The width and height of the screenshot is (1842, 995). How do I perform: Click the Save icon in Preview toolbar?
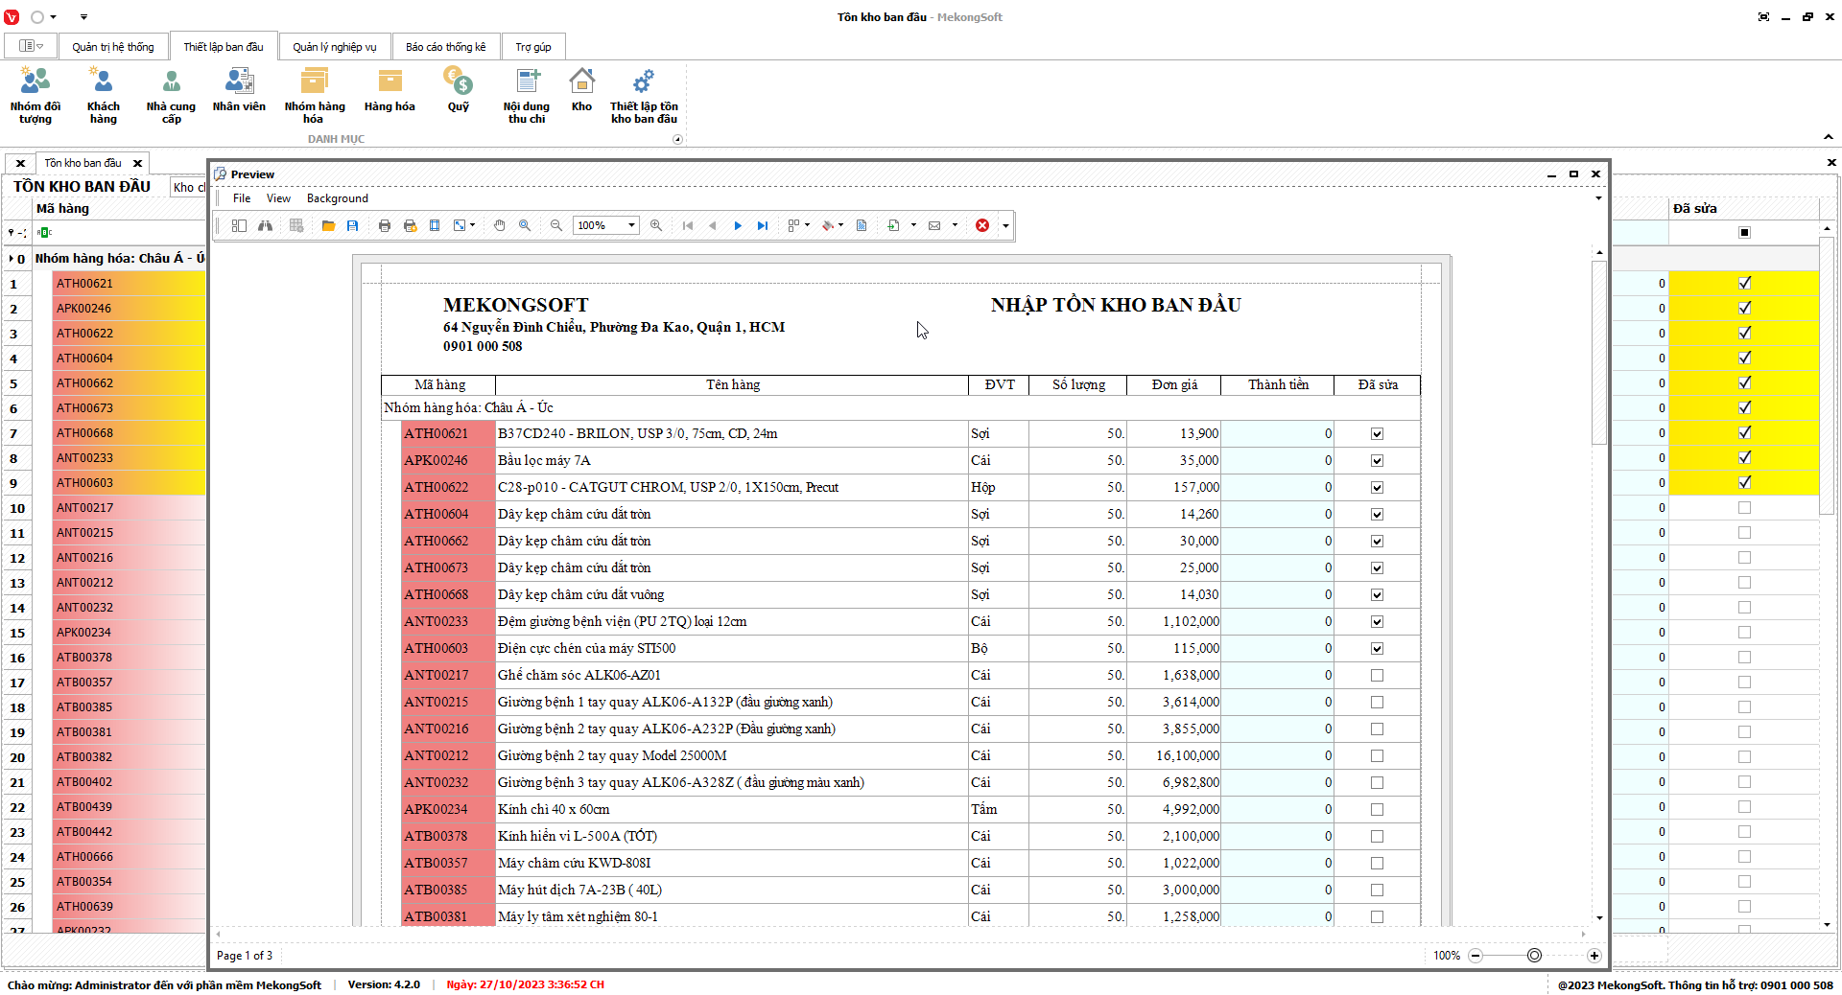353,225
